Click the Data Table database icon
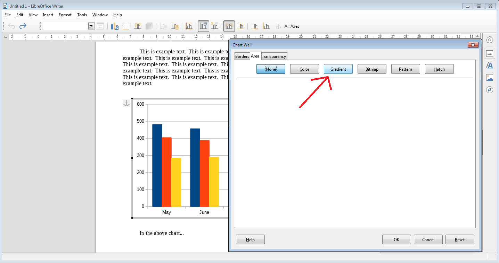Viewport: 499px width, 263px height. pyautogui.click(x=175, y=26)
